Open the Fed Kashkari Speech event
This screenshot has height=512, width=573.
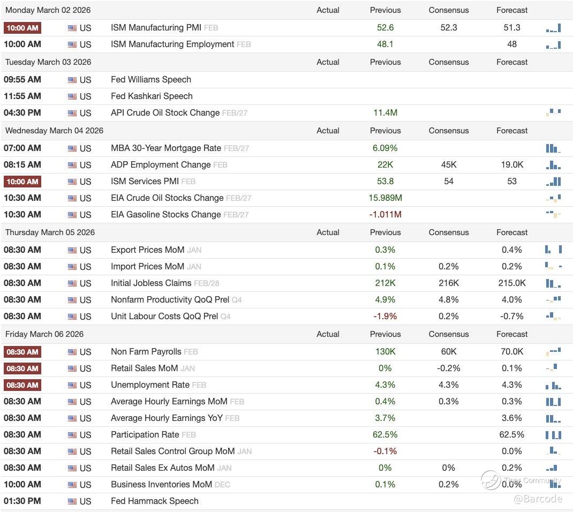click(152, 96)
